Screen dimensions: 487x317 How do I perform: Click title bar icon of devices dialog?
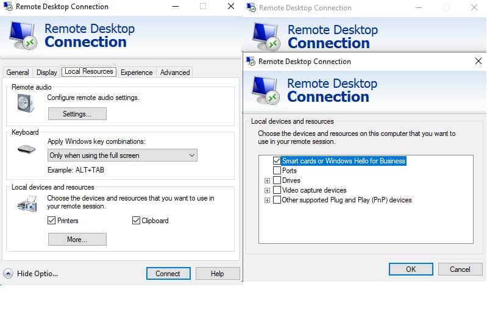coord(251,61)
